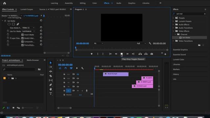This screenshot has width=210, height=118.
Task: Step back one frame
Action: tap(116, 54)
